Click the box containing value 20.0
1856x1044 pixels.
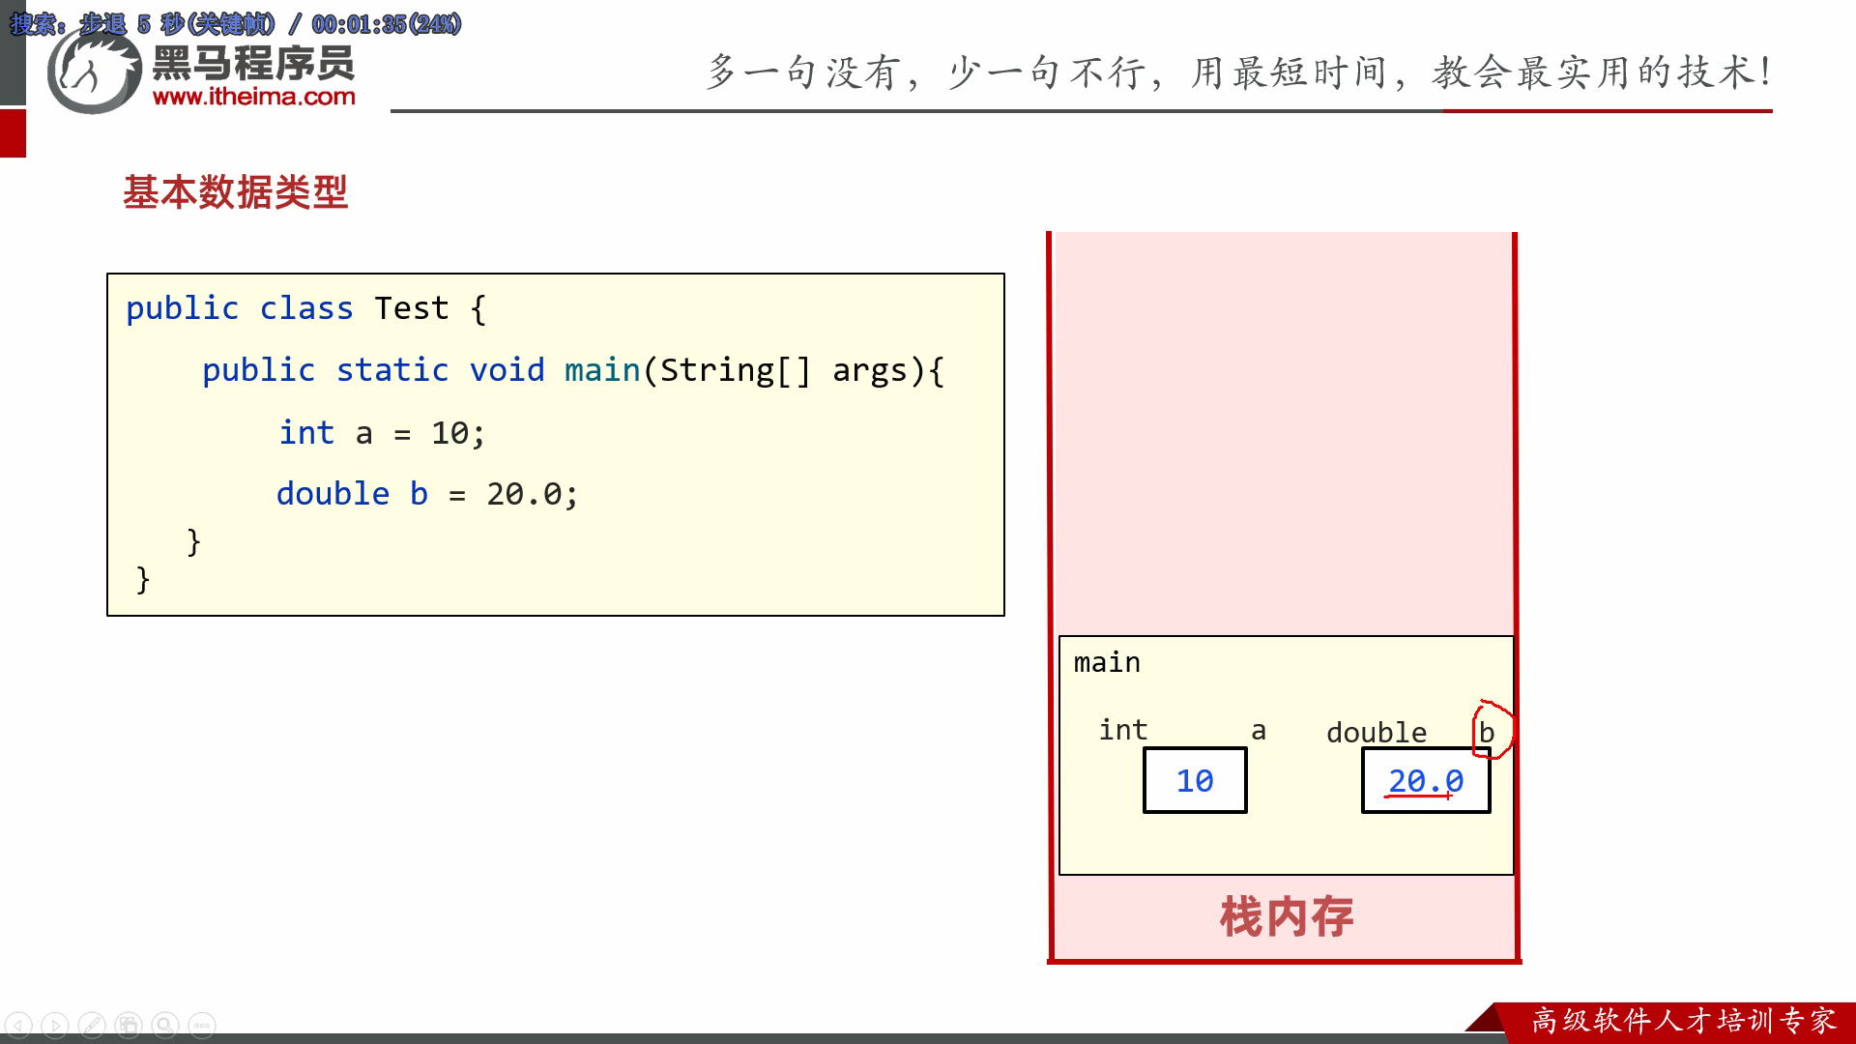click(1426, 780)
